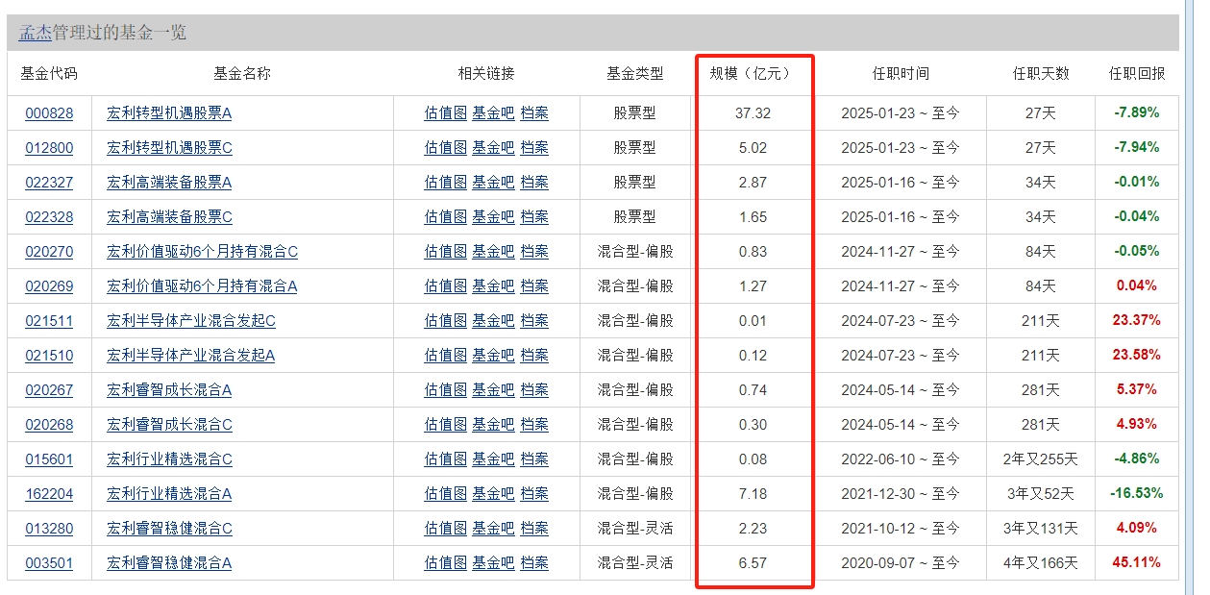Screen dimensions: 1210x595
Task: Open 宏利转型机遇股票C fund name link
Action: pos(169,148)
